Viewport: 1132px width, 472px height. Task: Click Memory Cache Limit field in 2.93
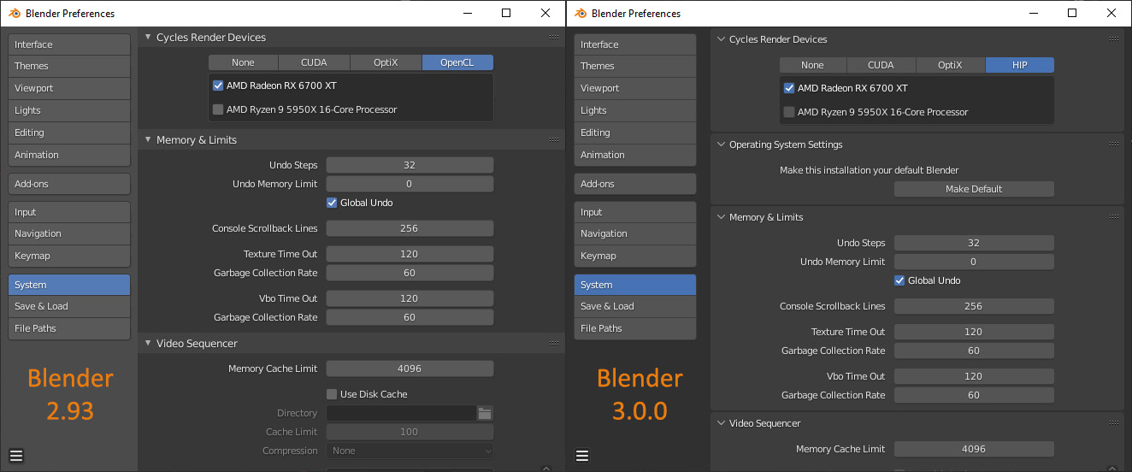coord(410,369)
